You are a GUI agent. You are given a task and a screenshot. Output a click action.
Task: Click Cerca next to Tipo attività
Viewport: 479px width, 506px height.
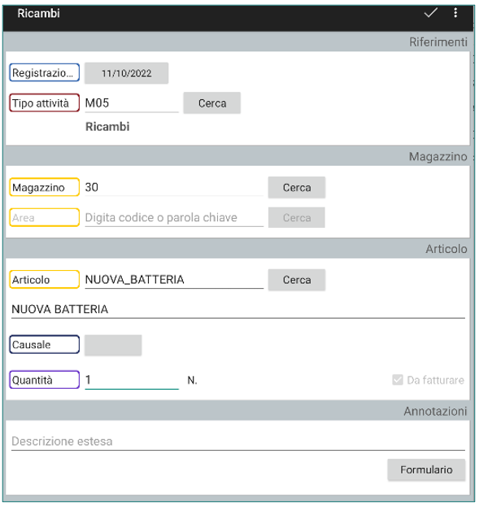click(212, 103)
